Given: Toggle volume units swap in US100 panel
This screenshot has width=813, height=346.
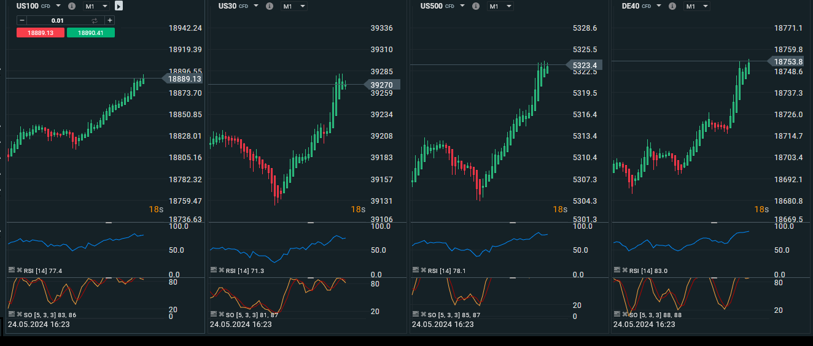Looking at the screenshot, I should [95, 20].
